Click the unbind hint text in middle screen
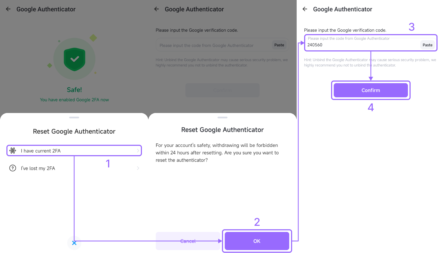445x253 pixels. [222, 62]
